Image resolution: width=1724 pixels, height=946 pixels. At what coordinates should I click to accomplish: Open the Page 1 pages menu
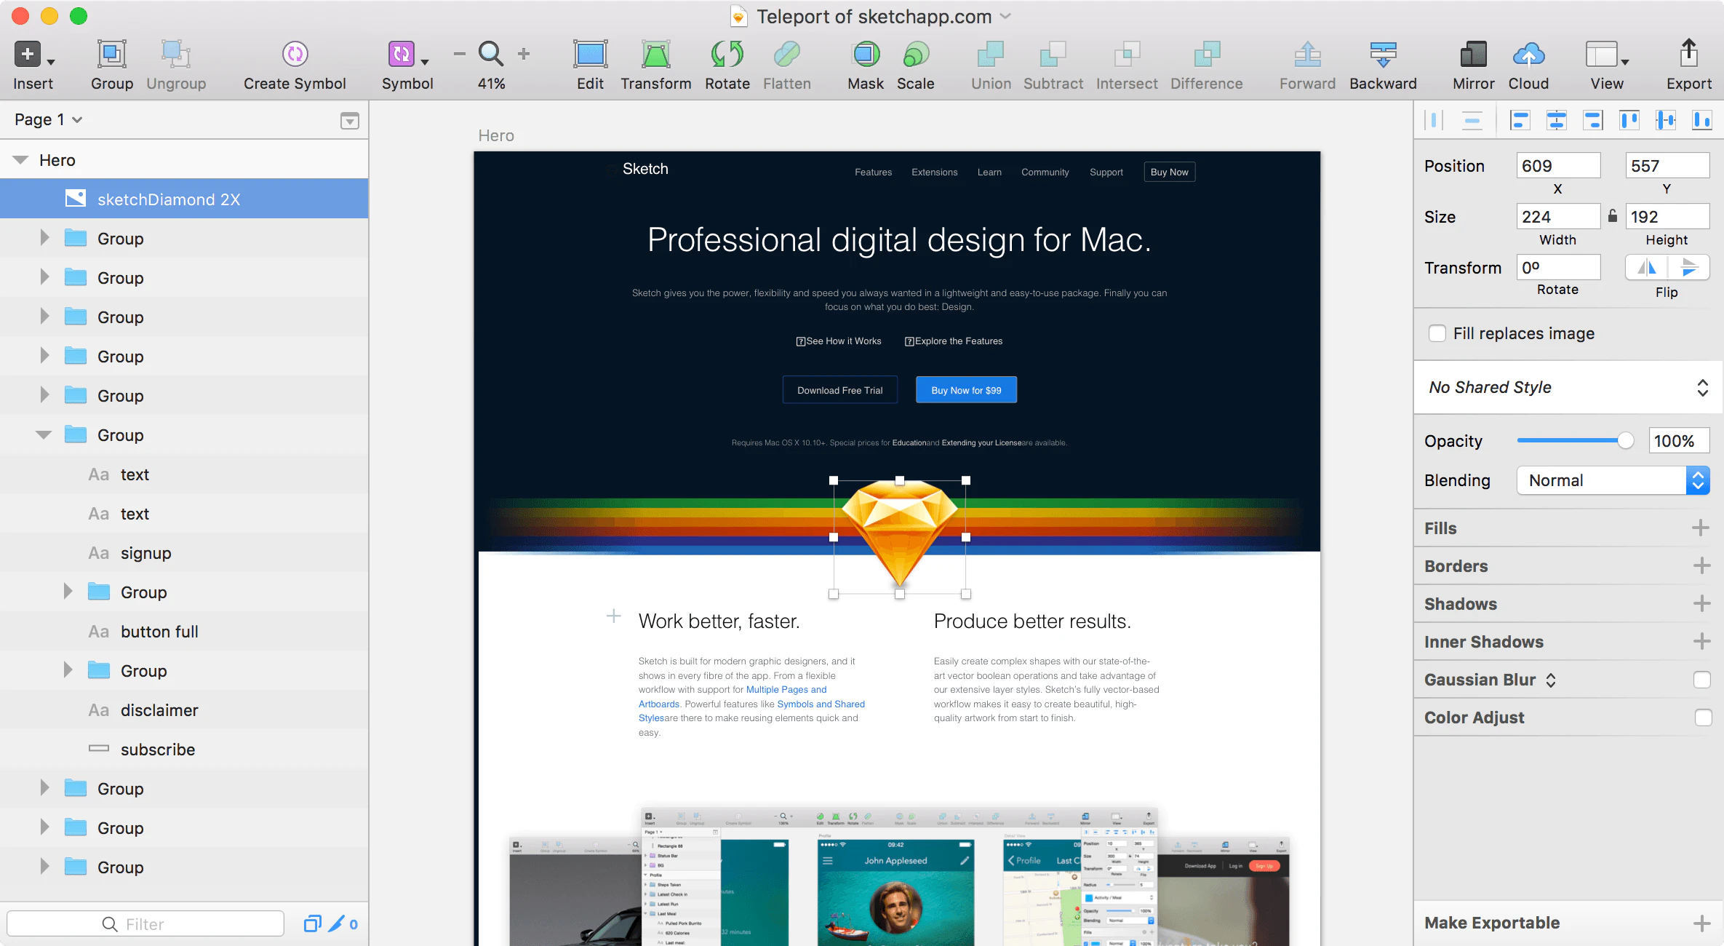point(48,119)
